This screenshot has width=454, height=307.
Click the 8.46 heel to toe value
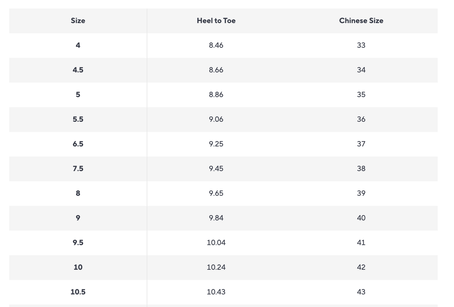coord(216,45)
